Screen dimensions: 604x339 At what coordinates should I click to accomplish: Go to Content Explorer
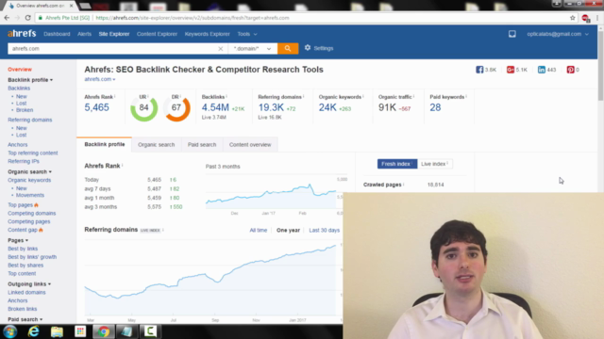pyautogui.click(x=157, y=34)
